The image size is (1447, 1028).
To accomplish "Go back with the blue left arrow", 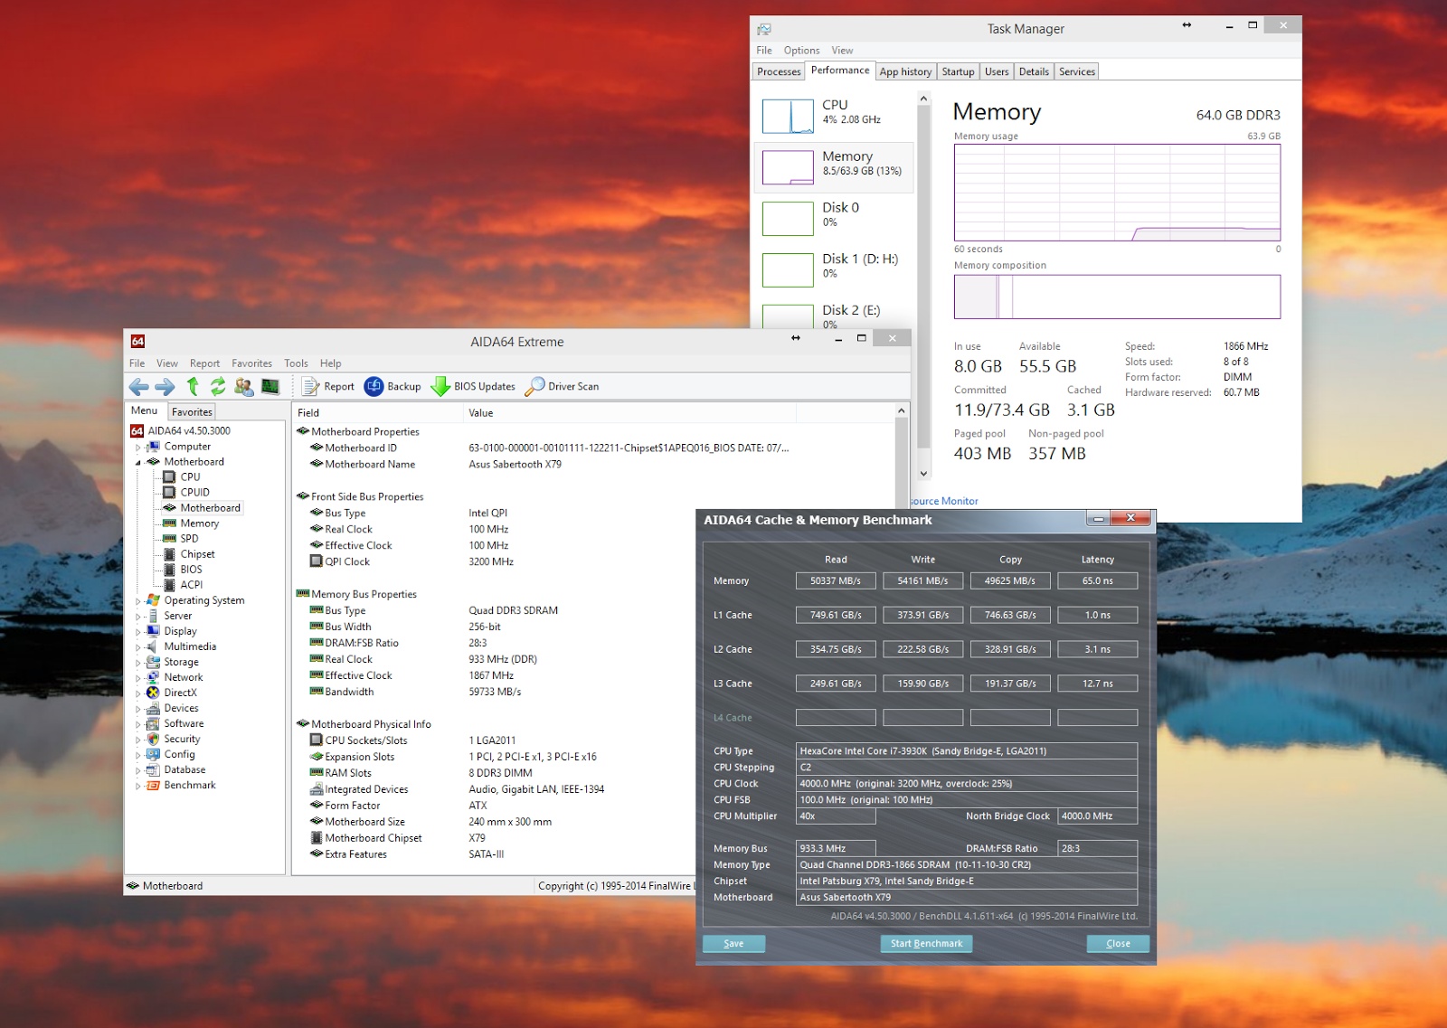I will coord(138,387).
